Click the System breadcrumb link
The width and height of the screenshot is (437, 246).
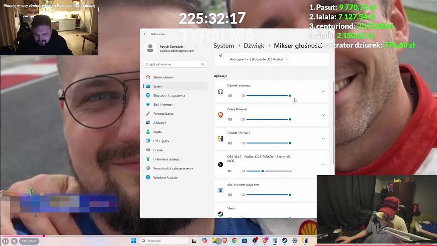coord(224,45)
